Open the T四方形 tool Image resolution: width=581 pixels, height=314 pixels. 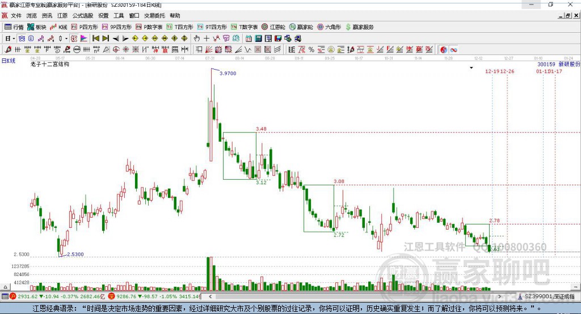point(180,27)
